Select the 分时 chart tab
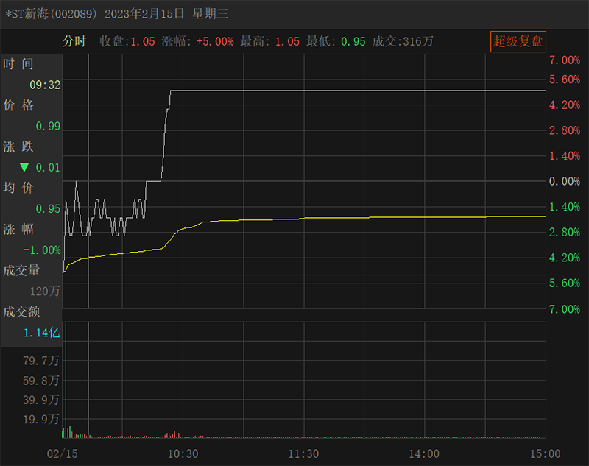Viewport: 589px width, 466px height. (x=74, y=41)
